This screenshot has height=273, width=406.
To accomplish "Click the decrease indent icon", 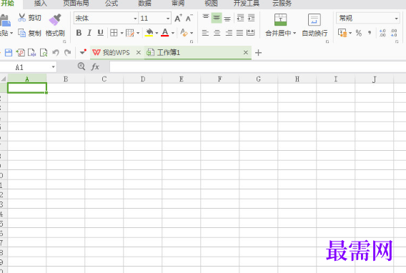I will coord(241,18).
